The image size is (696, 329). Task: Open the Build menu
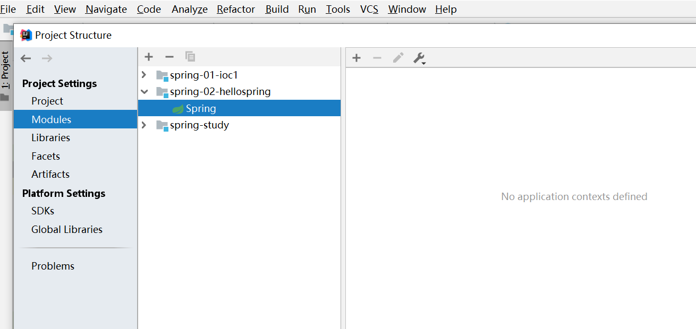coord(277,9)
